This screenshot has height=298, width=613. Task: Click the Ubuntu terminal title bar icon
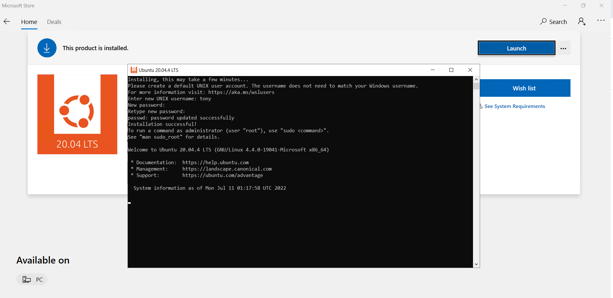pyautogui.click(x=134, y=70)
